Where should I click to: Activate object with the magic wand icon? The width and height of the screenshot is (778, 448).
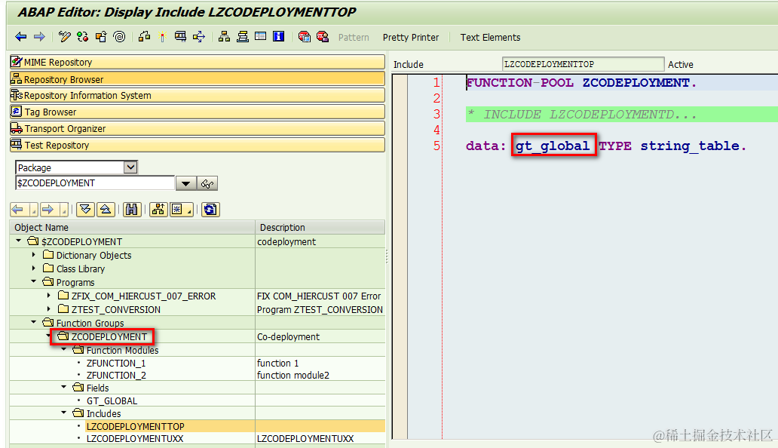pyautogui.click(x=162, y=37)
